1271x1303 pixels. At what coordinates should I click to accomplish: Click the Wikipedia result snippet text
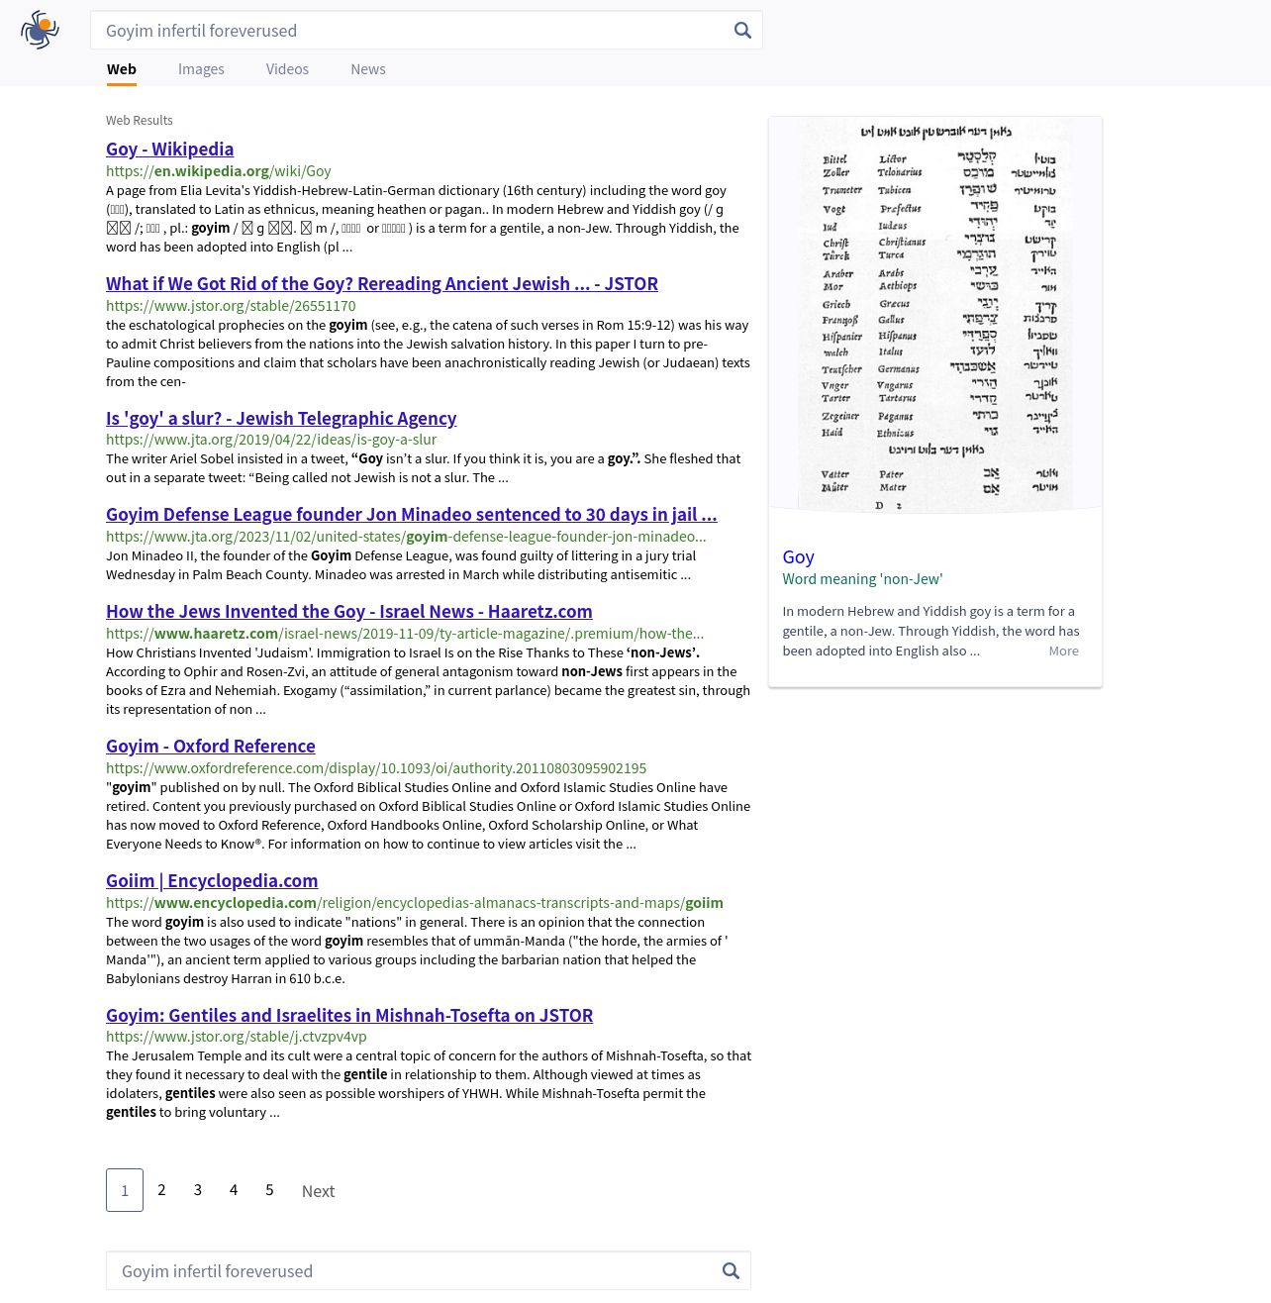click(x=423, y=219)
